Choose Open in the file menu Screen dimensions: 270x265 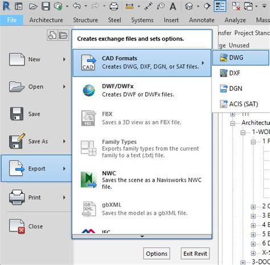36,87
